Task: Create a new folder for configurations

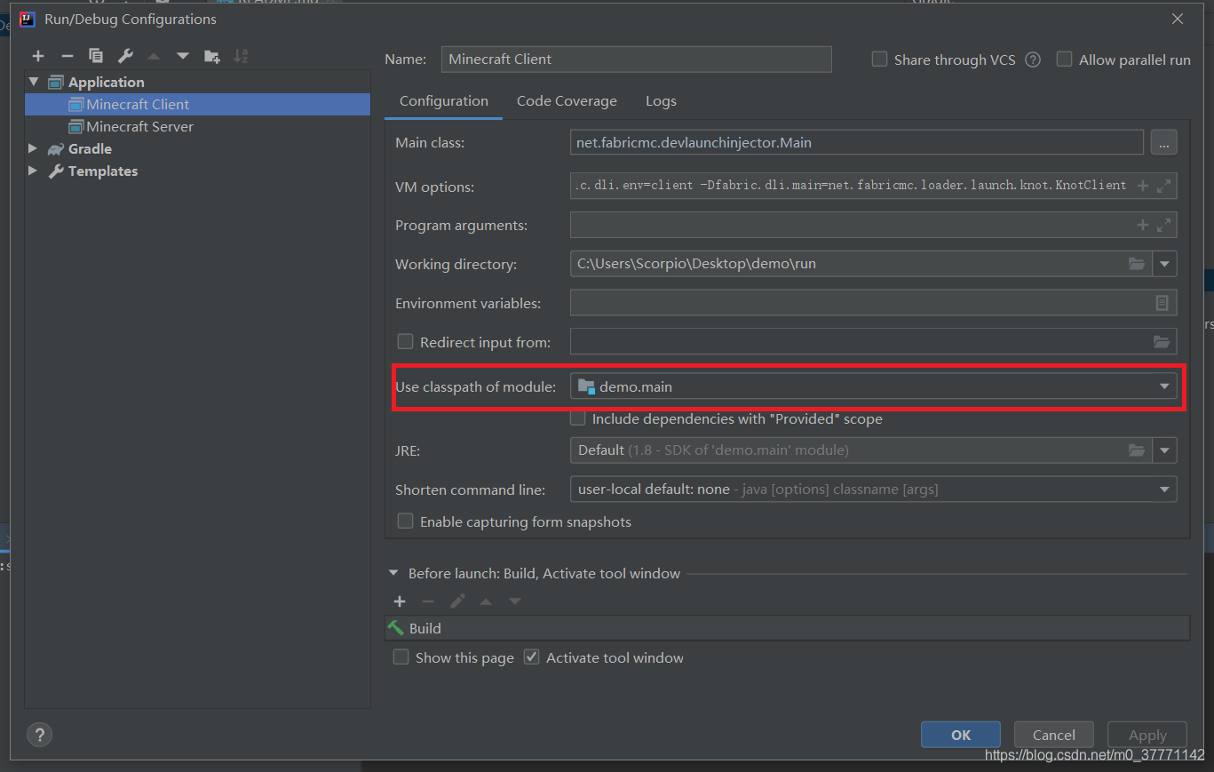Action: click(x=211, y=56)
